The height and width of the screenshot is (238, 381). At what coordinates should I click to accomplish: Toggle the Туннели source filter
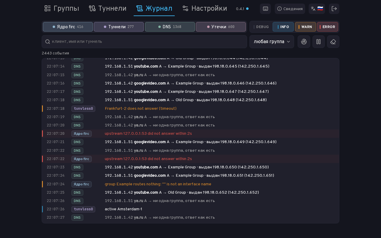119,27
